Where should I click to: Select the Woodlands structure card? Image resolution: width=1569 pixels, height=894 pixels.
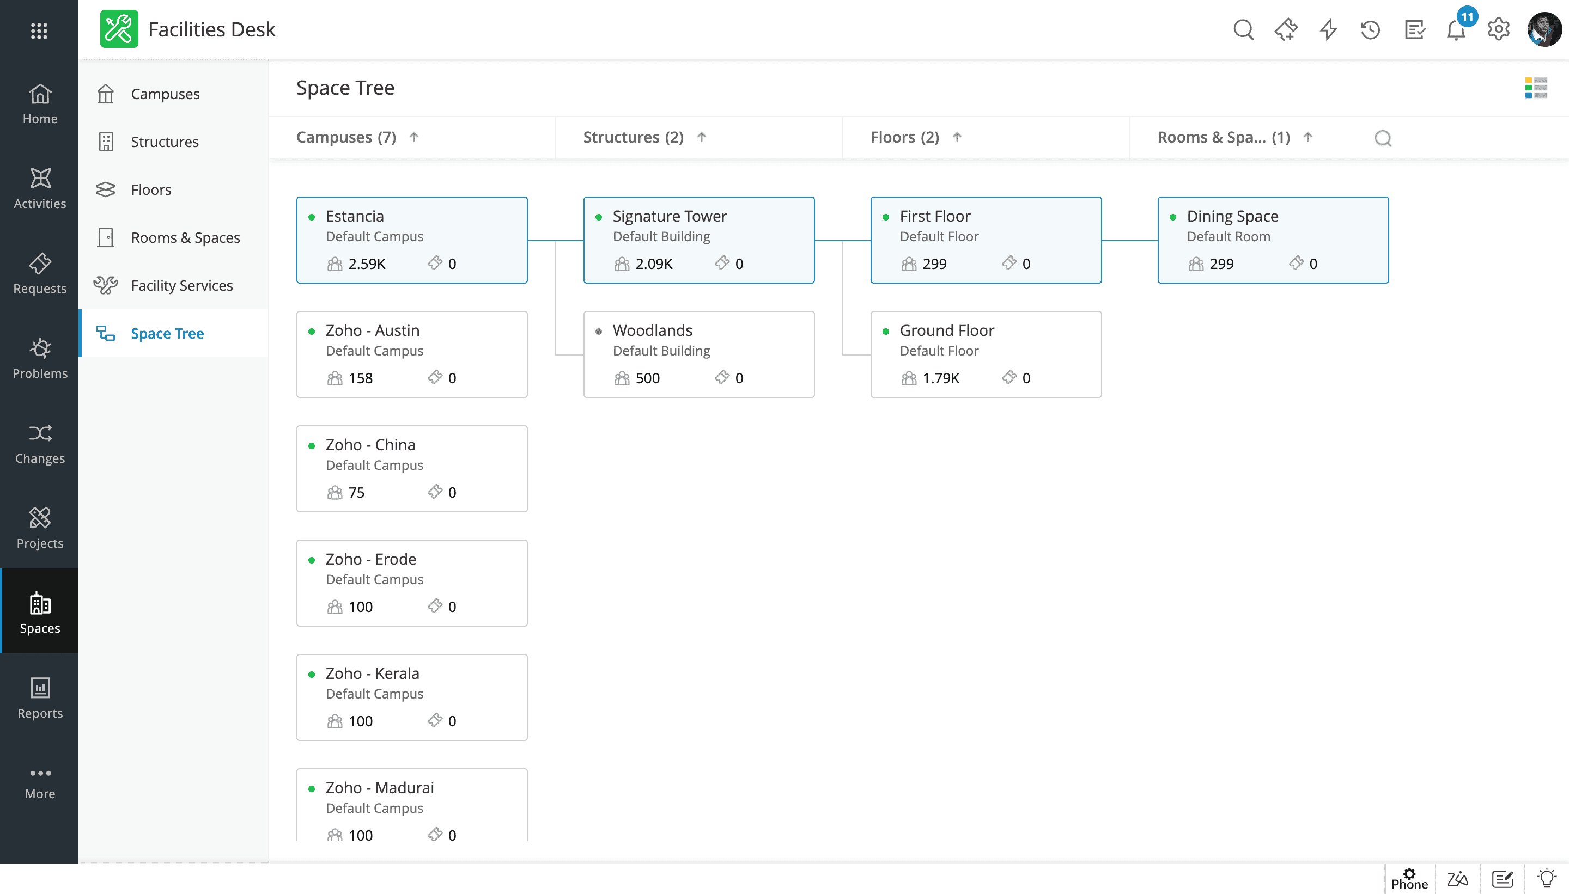click(x=699, y=354)
